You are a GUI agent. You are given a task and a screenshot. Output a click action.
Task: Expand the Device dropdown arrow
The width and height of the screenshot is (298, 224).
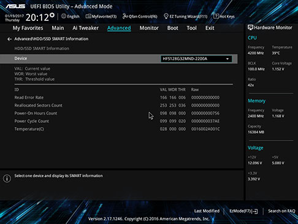pyautogui.click(x=227, y=59)
